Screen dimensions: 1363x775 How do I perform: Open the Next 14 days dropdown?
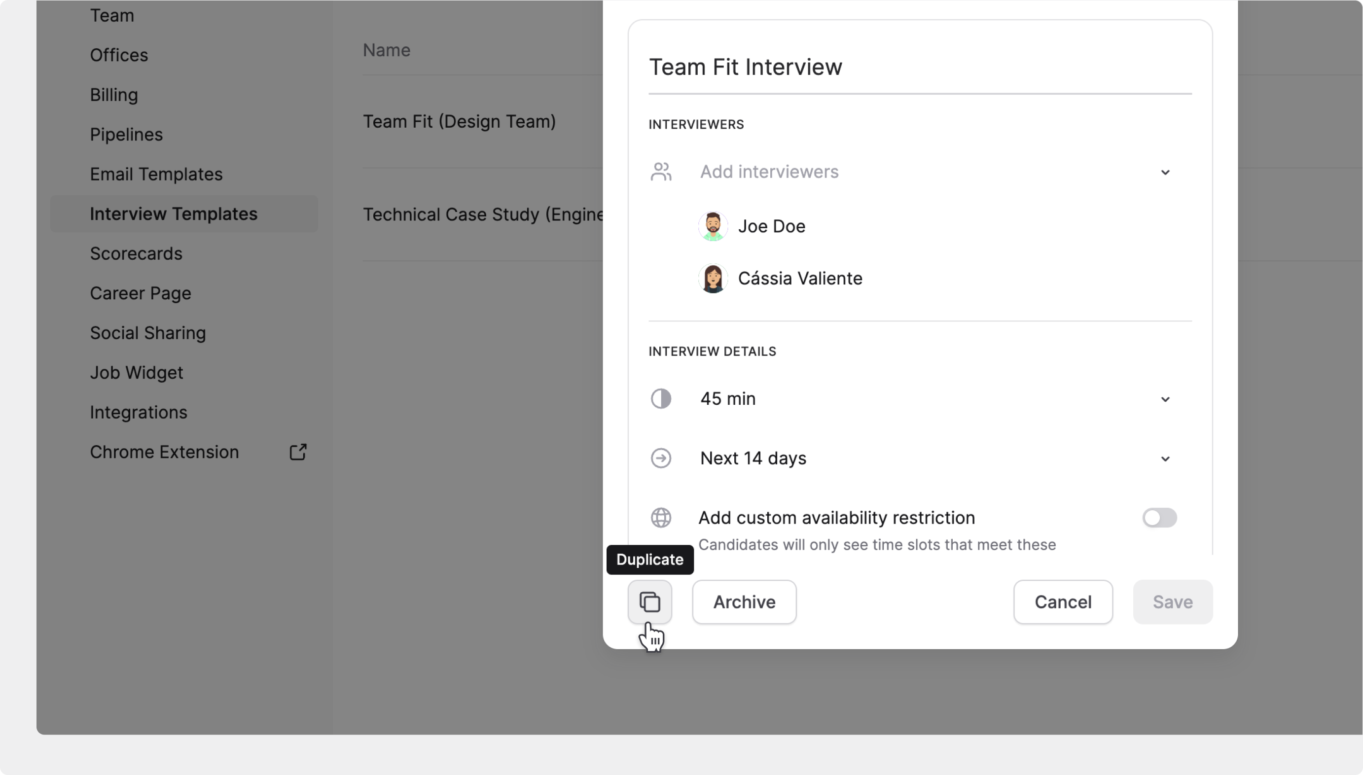coord(1164,458)
